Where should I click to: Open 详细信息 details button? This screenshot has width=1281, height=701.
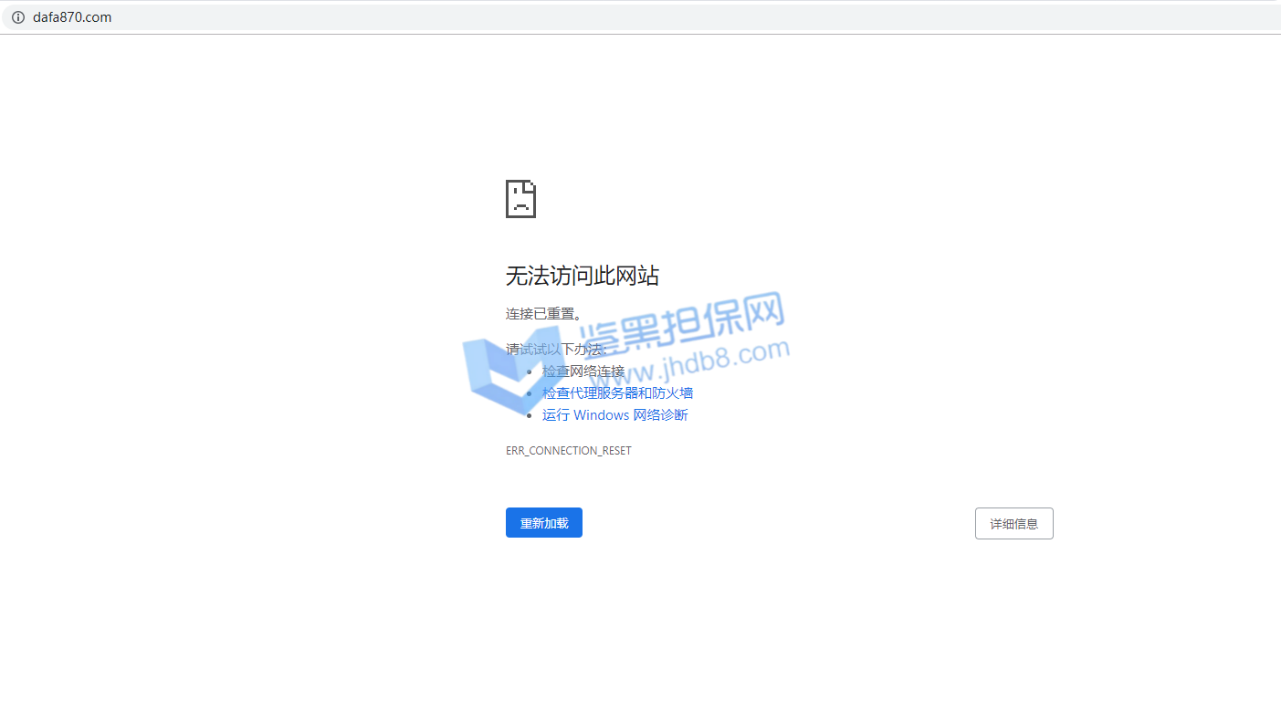click(1013, 524)
